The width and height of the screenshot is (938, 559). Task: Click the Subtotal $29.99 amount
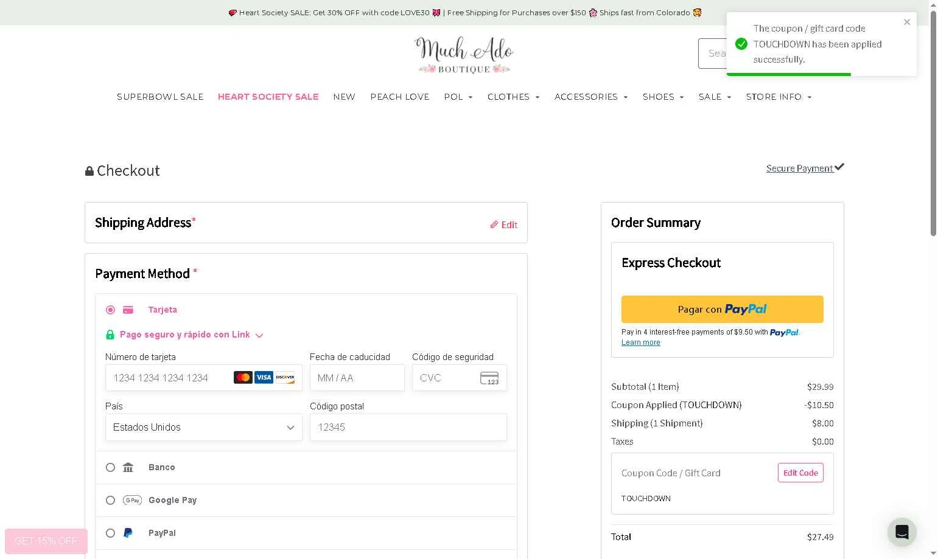tap(821, 387)
